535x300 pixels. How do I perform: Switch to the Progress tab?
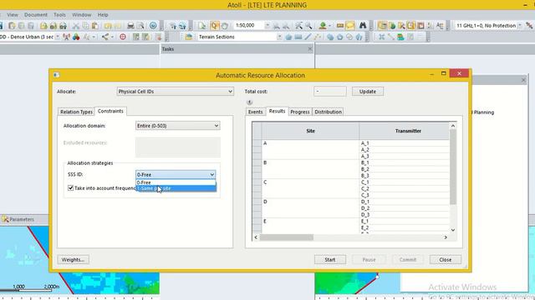[x=300, y=112]
